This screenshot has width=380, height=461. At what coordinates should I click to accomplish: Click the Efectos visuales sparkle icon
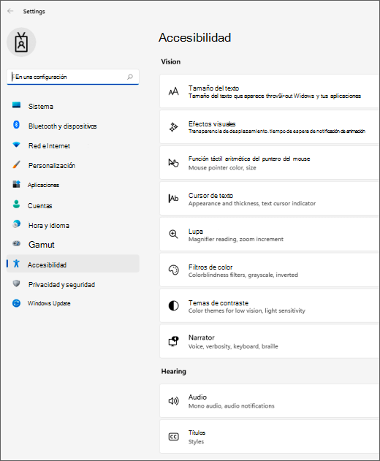pyautogui.click(x=173, y=127)
